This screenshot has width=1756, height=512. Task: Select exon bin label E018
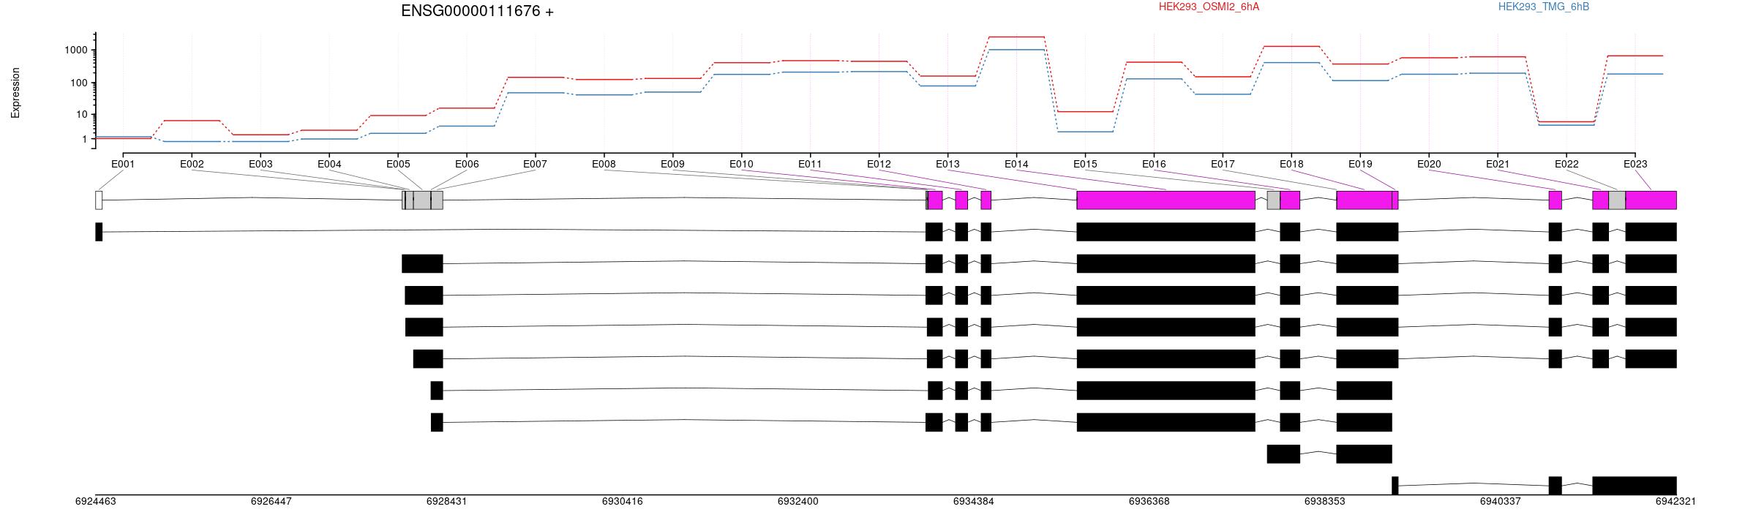tap(1291, 164)
